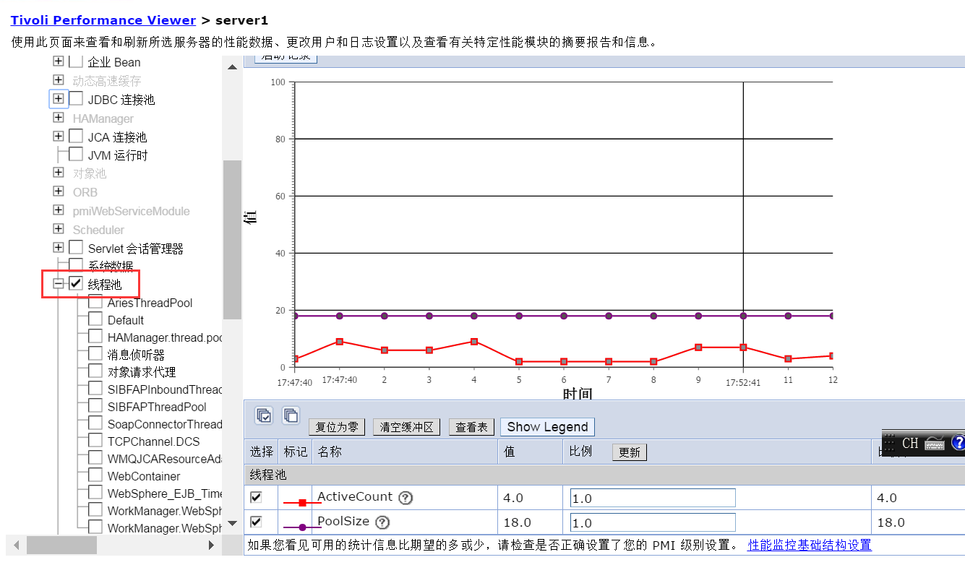This screenshot has height=565, width=965.
Task: Check the SIBFAPThreadPool checkbox
Action: [95, 406]
